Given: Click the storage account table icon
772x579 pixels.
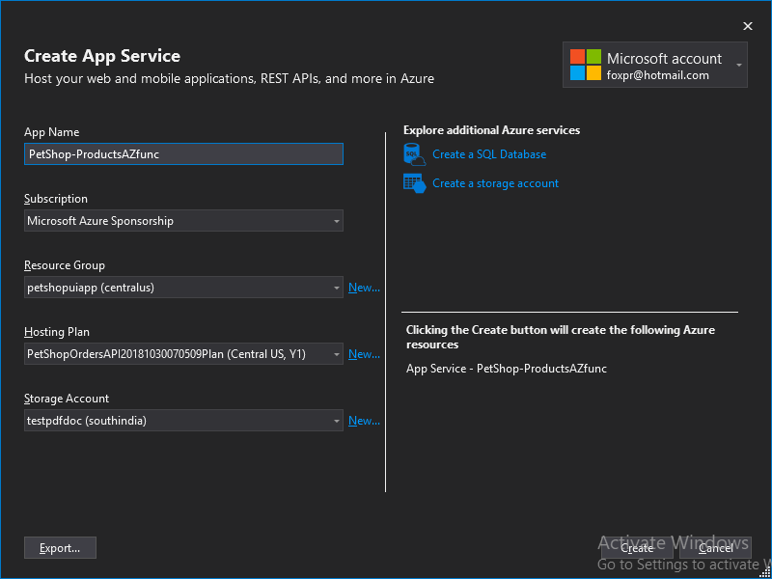Looking at the screenshot, I should tap(414, 183).
